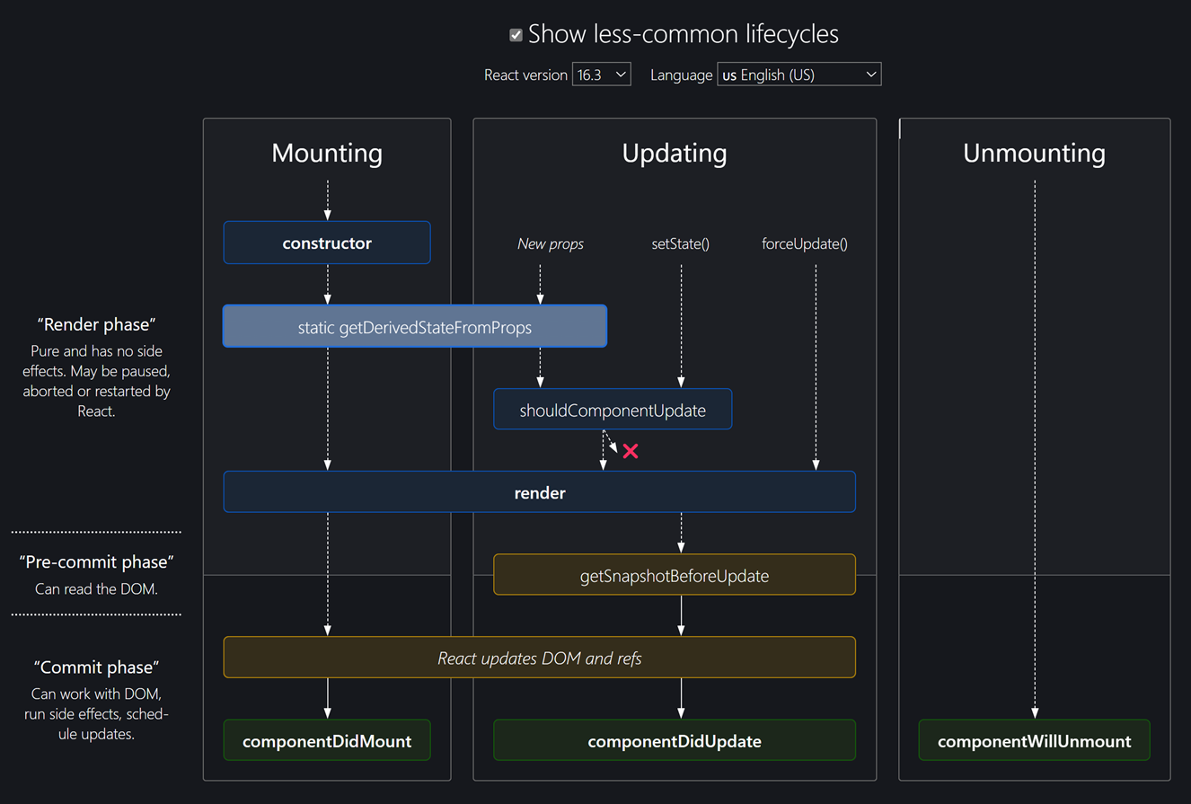Viewport: 1191px width, 804px height.
Task: Click static getDerivedStateFromProps box
Action: click(x=415, y=327)
